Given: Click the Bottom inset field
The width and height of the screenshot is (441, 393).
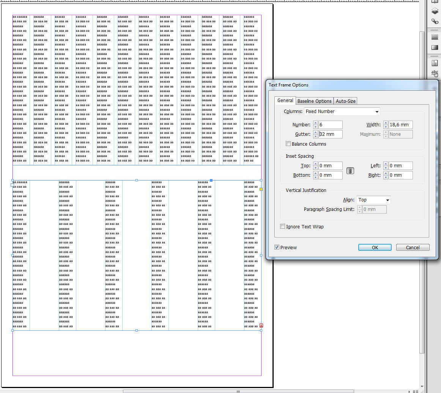Looking at the screenshot, I should [331, 175].
